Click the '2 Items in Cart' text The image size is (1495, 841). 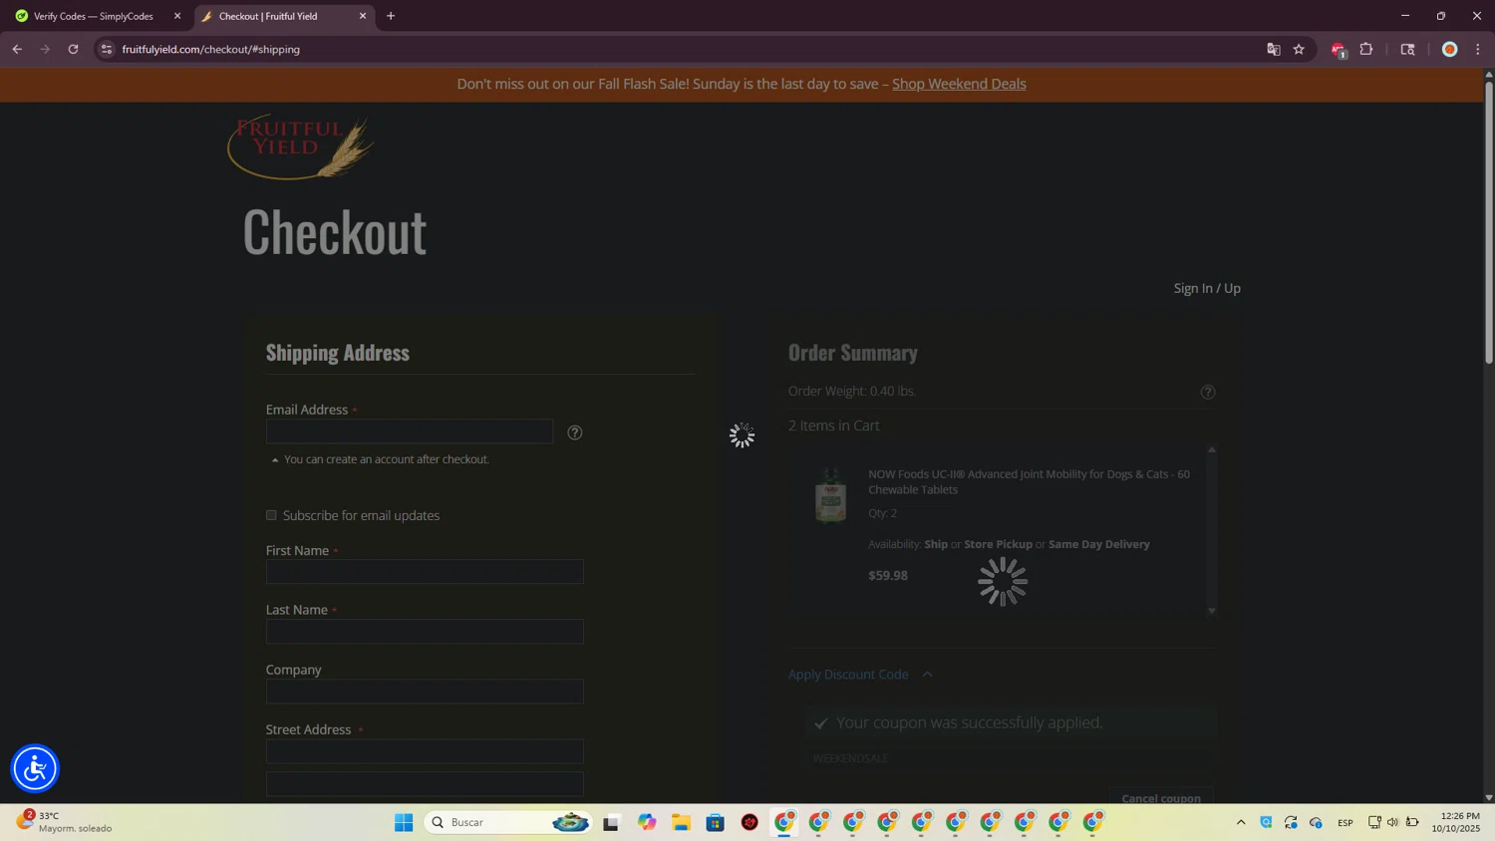coord(834,425)
